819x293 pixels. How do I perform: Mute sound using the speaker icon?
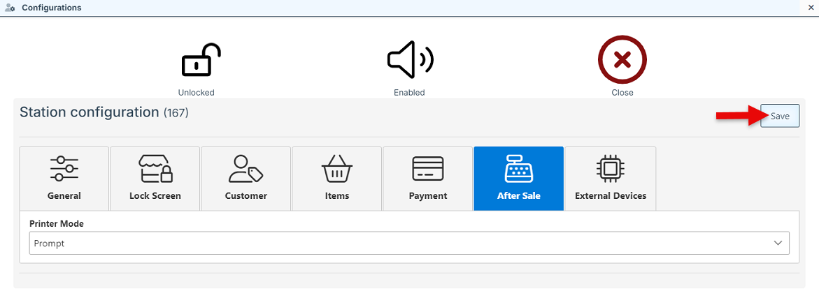410,61
